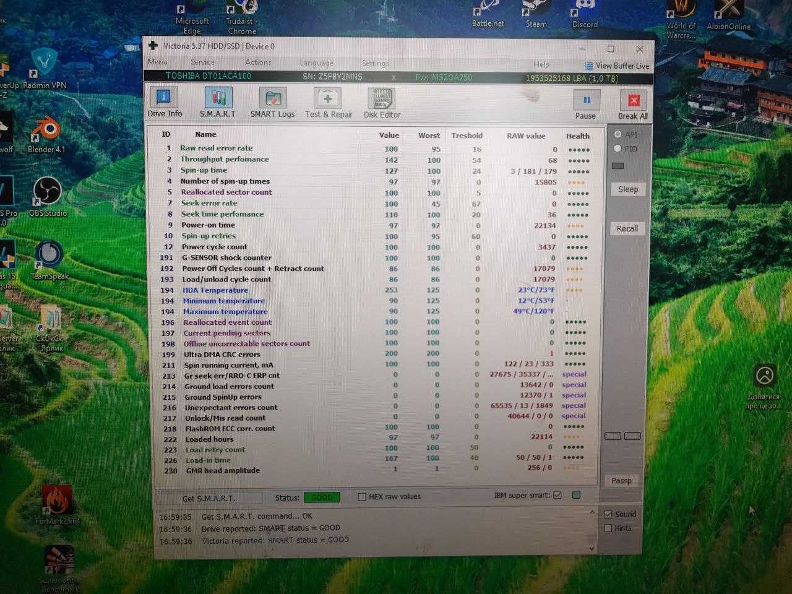This screenshot has width=792, height=594.
Task: Toggle IBM super smart checkbox
Action: coord(557,495)
